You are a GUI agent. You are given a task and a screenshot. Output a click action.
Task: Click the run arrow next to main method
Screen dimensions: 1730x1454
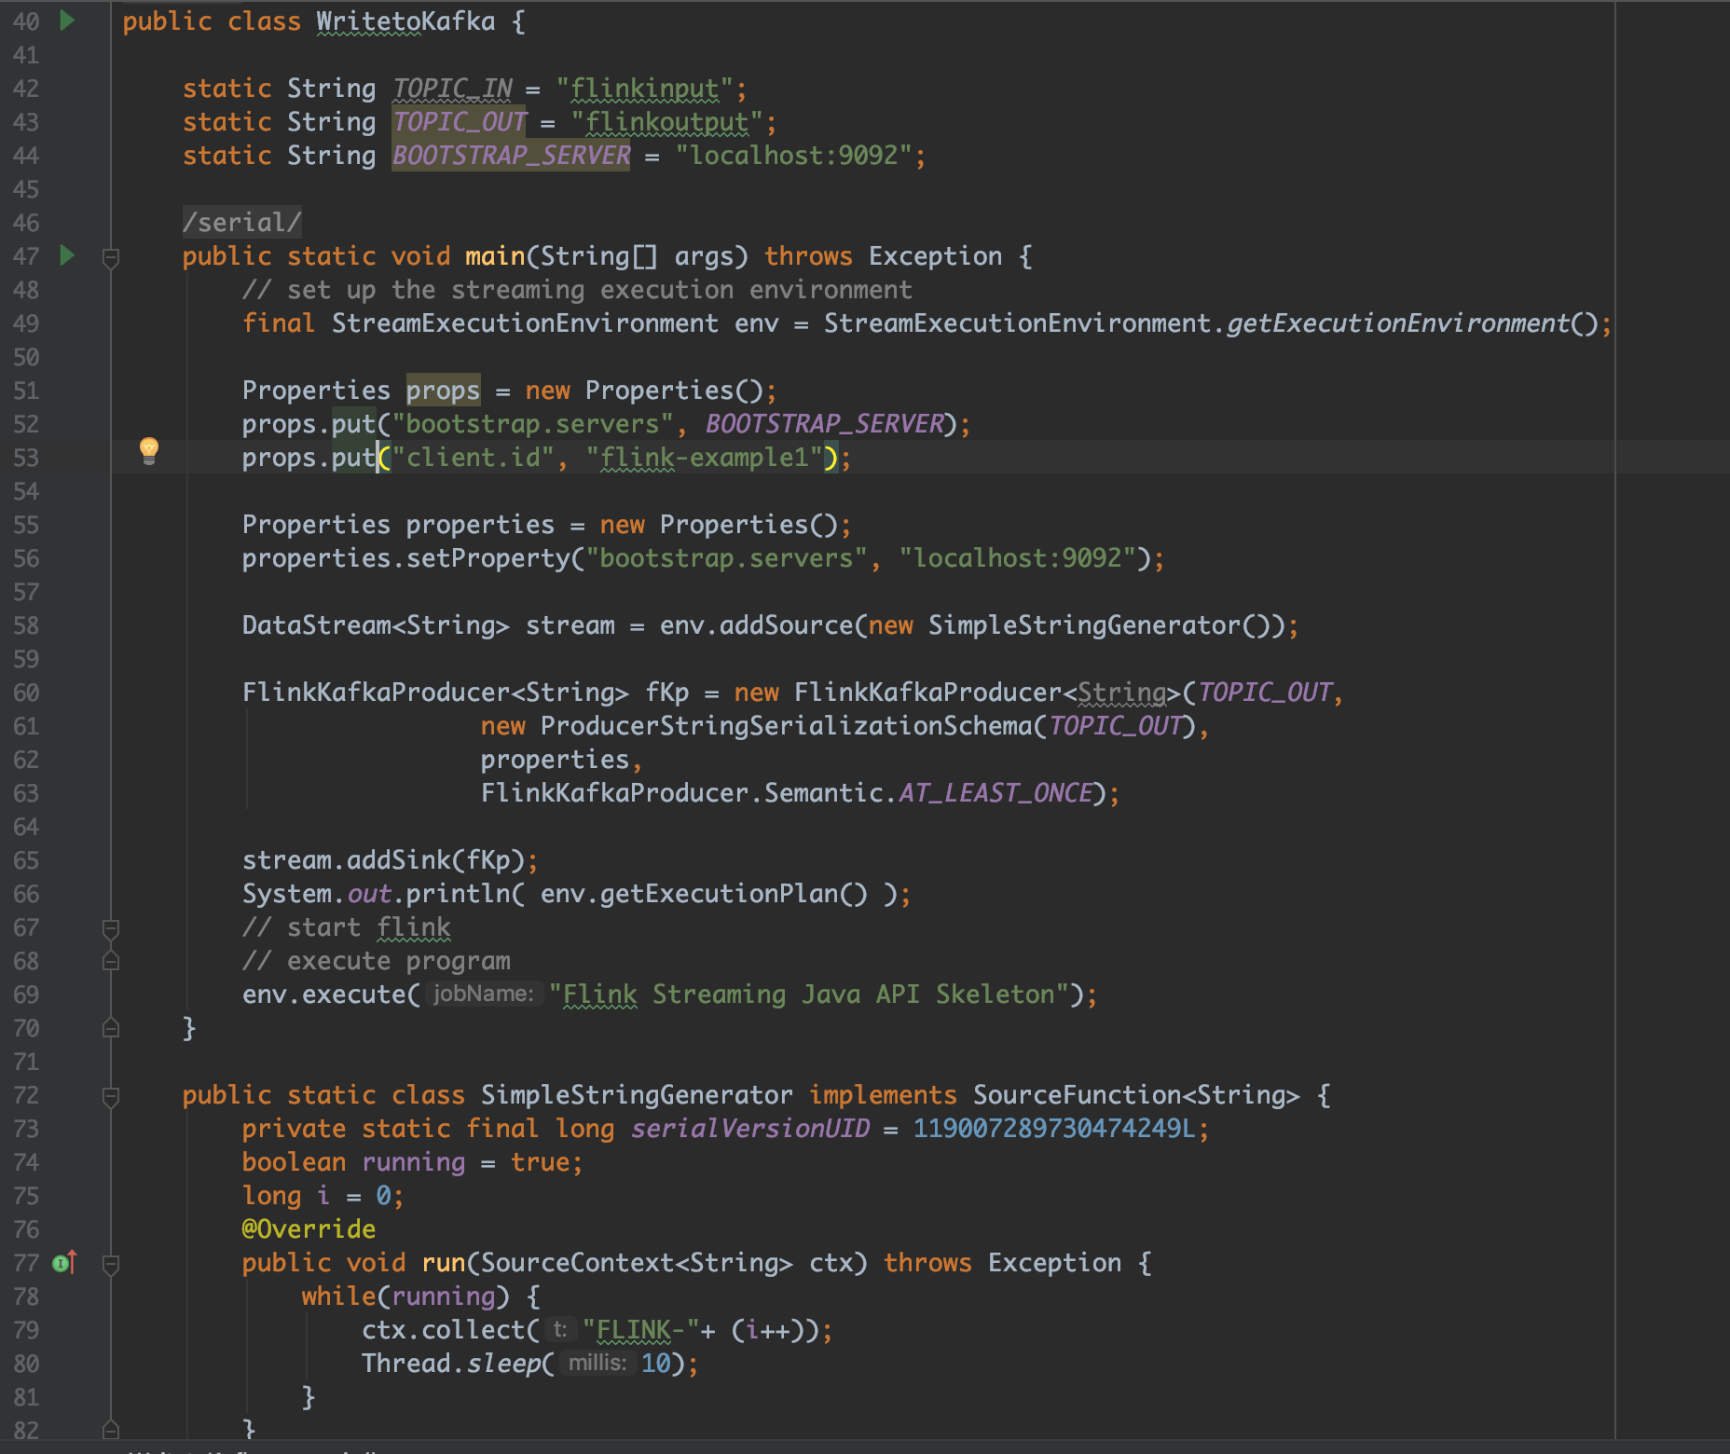click(x=67, y=255)
